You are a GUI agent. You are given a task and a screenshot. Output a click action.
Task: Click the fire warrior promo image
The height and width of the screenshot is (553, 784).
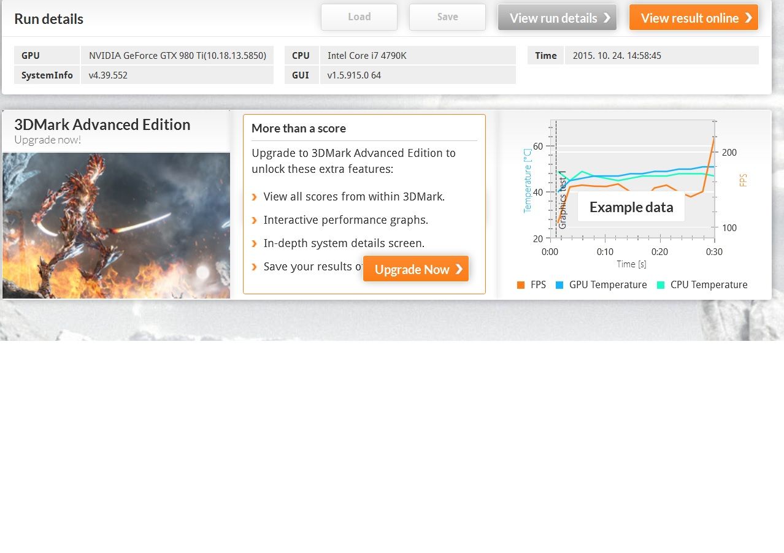click(116, 226)
